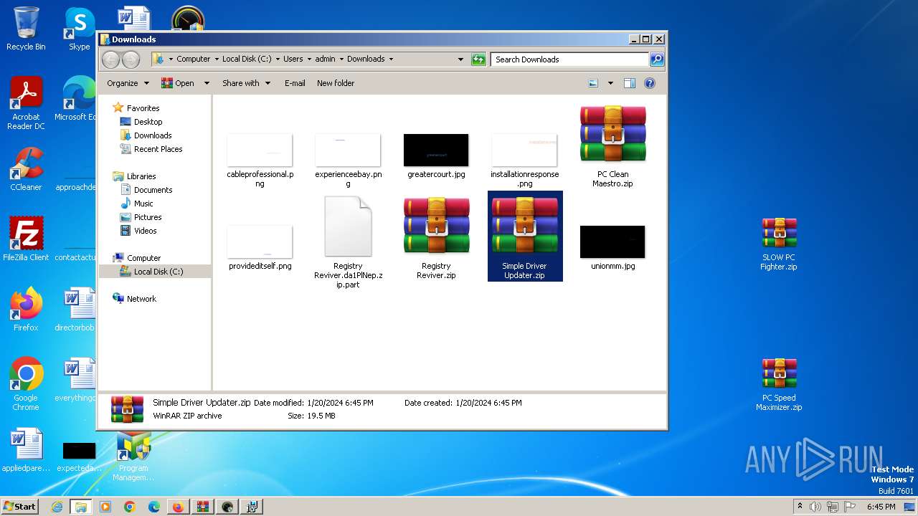Screen dimensions: 918x516
Task: Expand the address bar history dropdown
Action: [460, 59]
